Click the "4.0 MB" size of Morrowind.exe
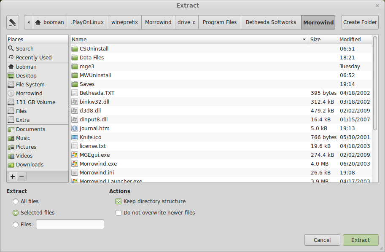This screenshot has width=385, height=252. click(320, 164)
